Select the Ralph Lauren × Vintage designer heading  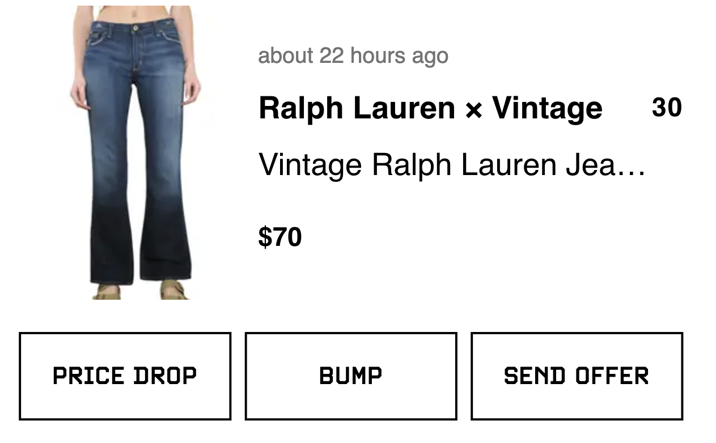click(x=430, y=108)
